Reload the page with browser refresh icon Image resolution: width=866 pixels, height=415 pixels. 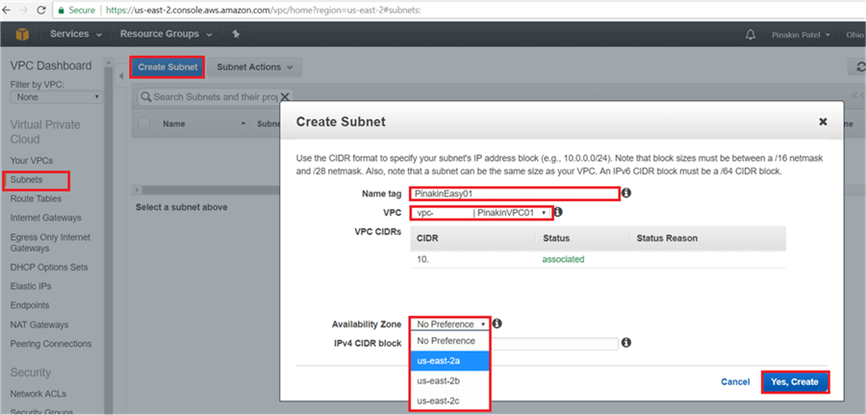point(40,10)
